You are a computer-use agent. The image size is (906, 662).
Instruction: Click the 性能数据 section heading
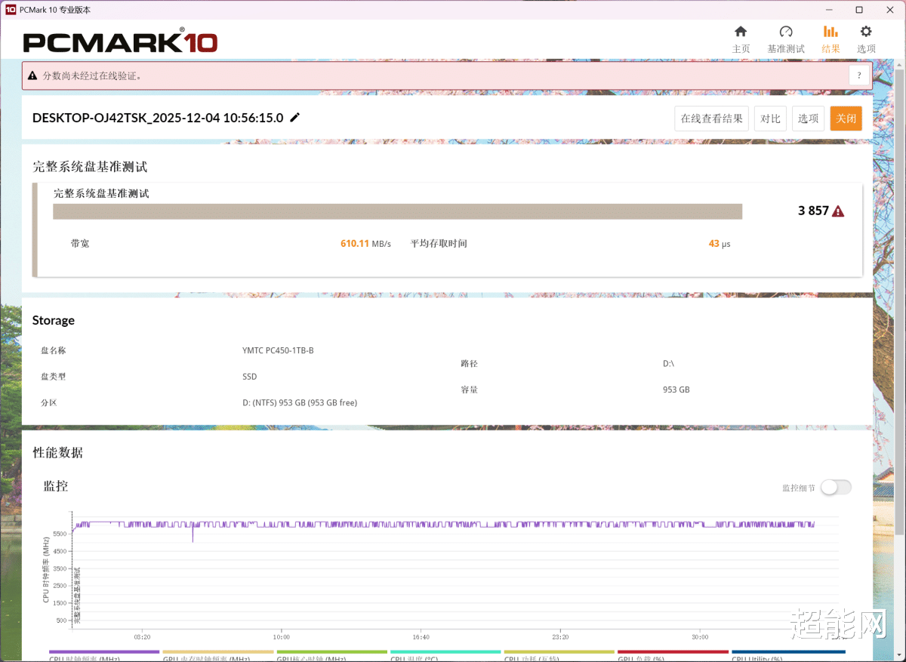tap(57, 453)
